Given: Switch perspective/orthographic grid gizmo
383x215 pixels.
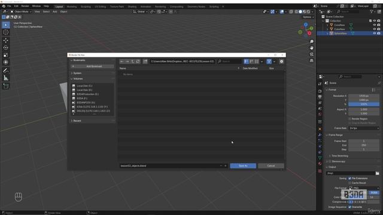Looking at the screenshot, I should coord(311,60).
